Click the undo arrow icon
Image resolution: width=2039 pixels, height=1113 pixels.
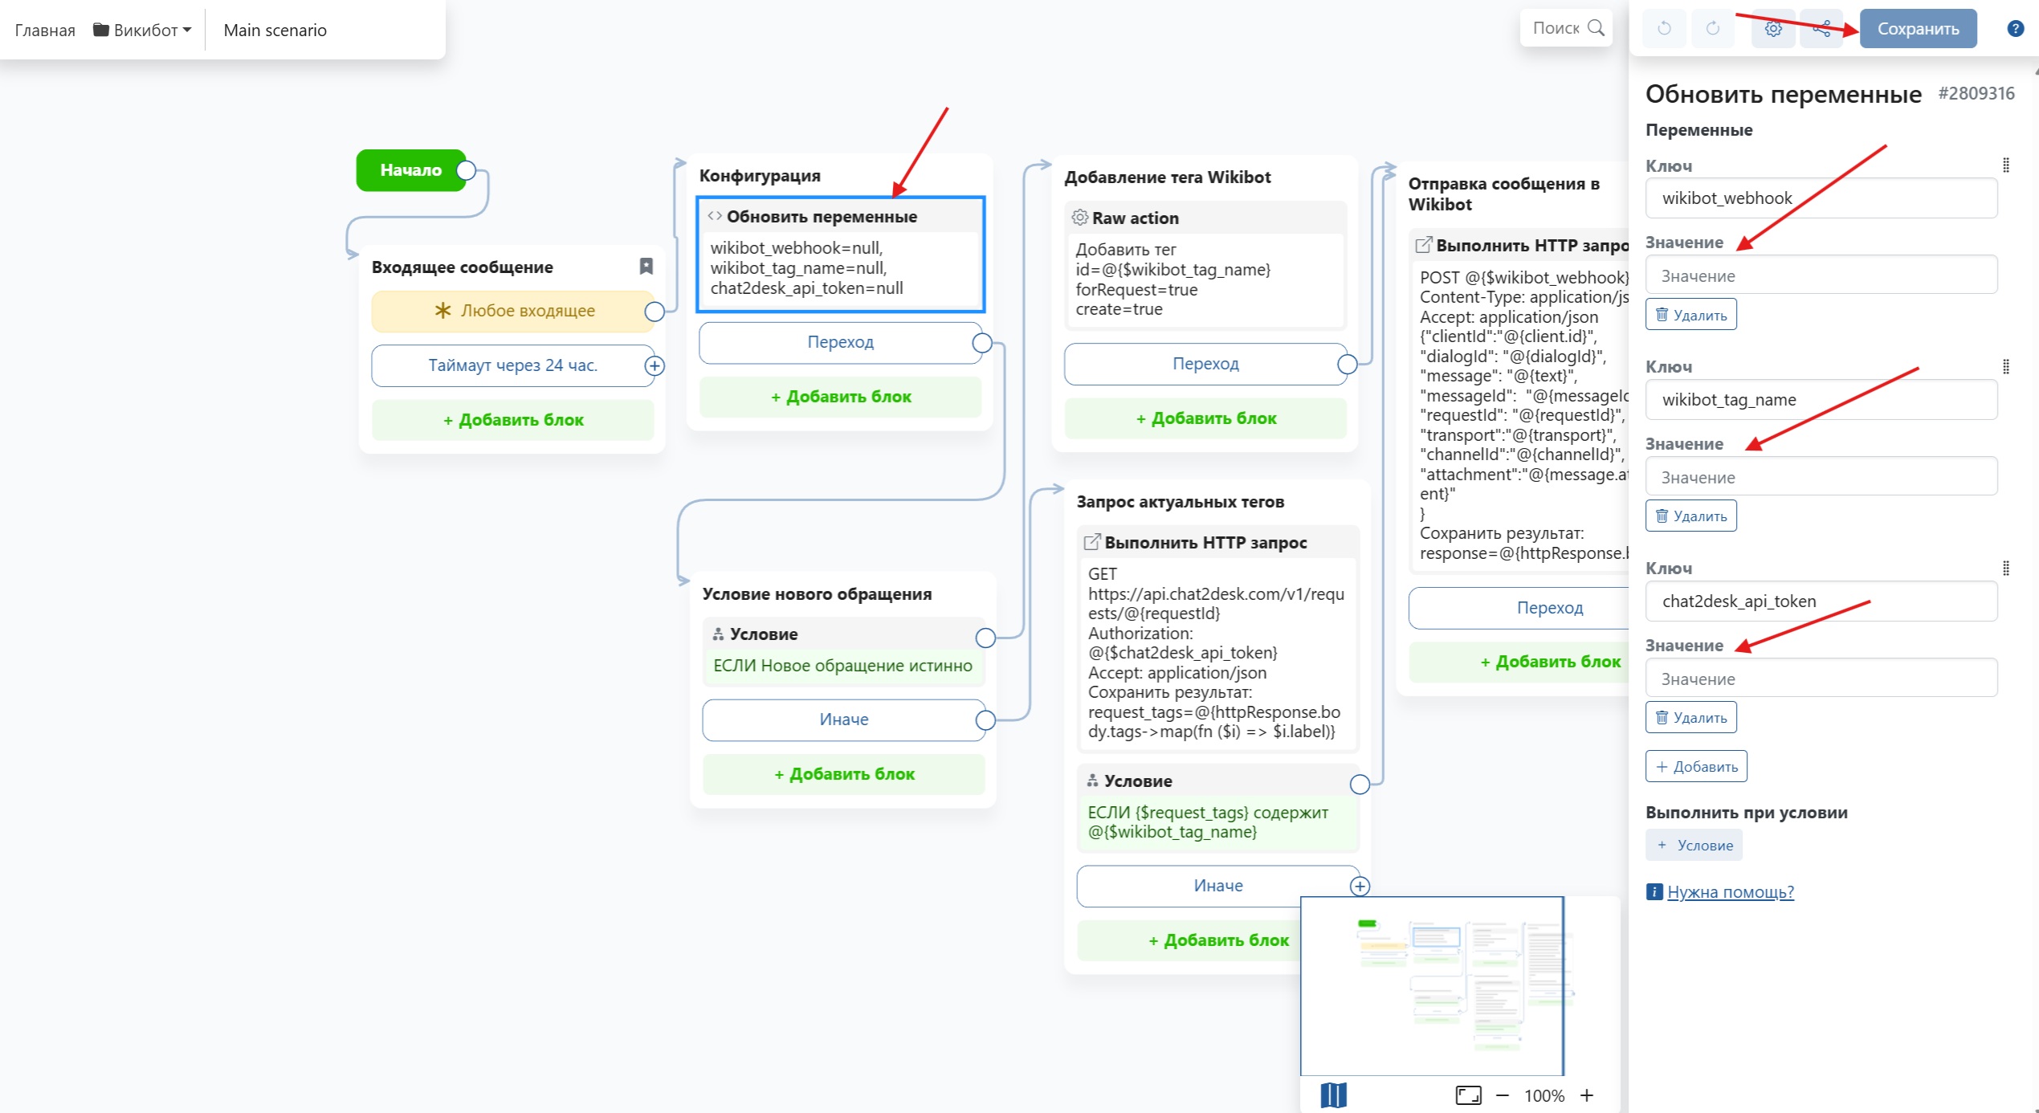[1664, 29]
